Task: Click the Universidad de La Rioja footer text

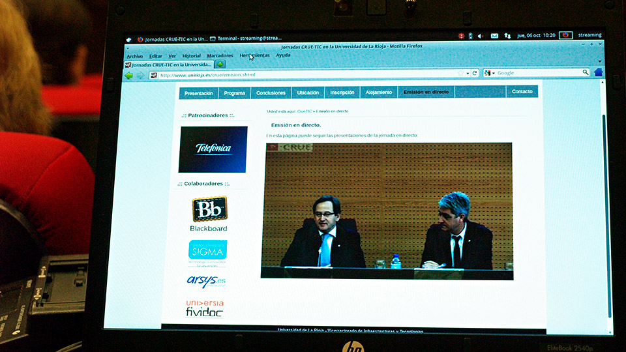Action: [350, 330]
